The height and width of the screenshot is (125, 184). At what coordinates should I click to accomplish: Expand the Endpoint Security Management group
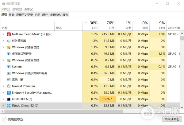click(x=3, y=92)
